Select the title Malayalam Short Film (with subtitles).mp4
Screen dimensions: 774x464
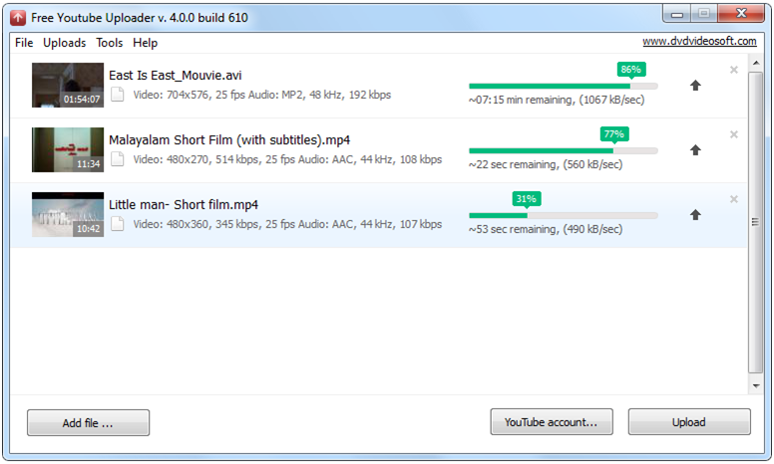click(229, 140)
